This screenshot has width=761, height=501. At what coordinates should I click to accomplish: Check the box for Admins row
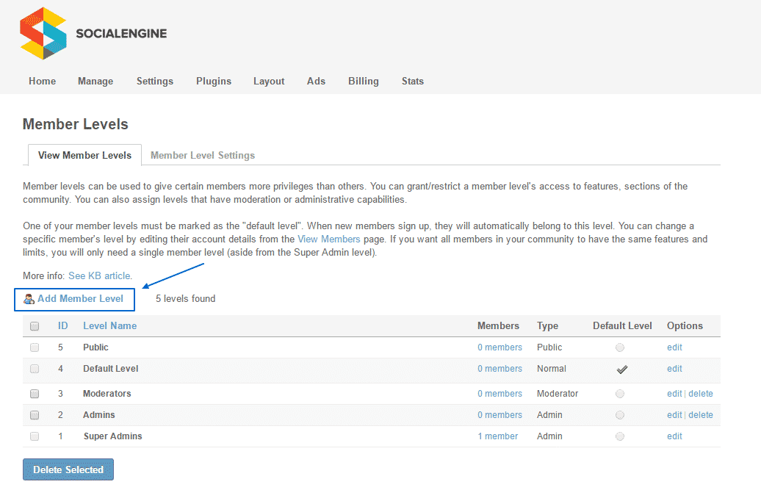coord(35,415)
